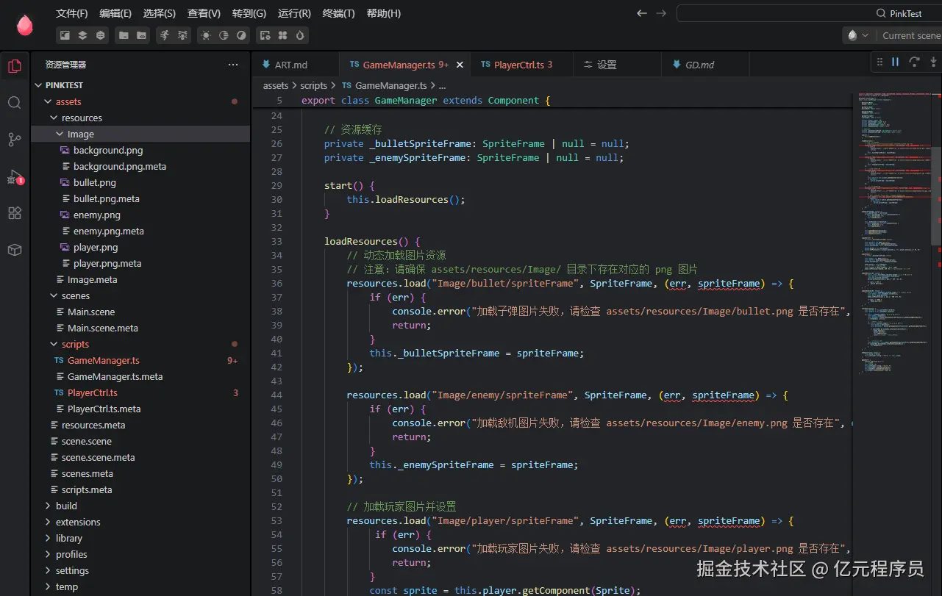Open the Explorer view in activity bar

pos(15,66)
